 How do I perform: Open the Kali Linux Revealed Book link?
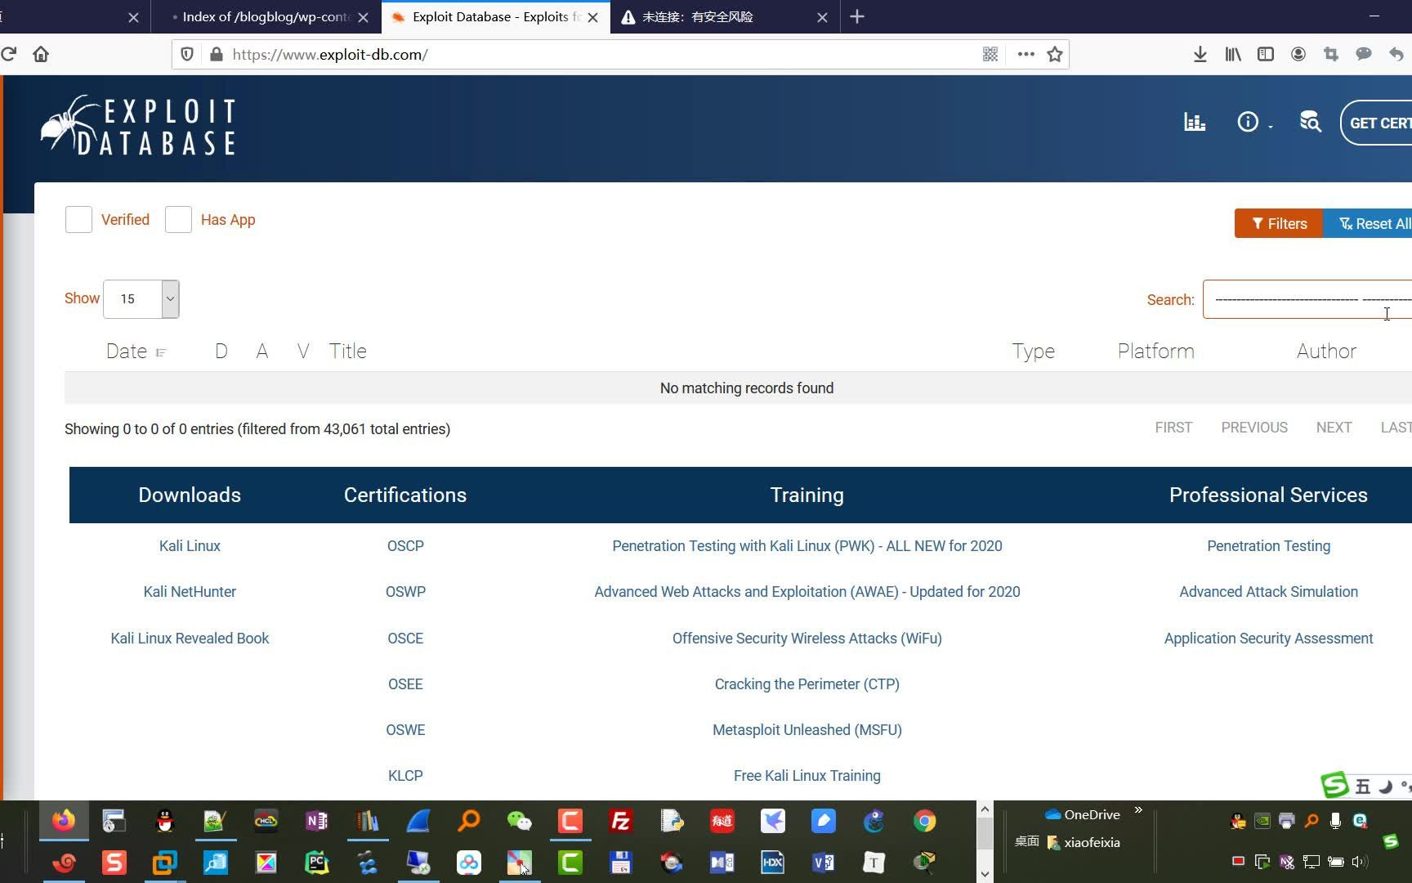(190, 639)
